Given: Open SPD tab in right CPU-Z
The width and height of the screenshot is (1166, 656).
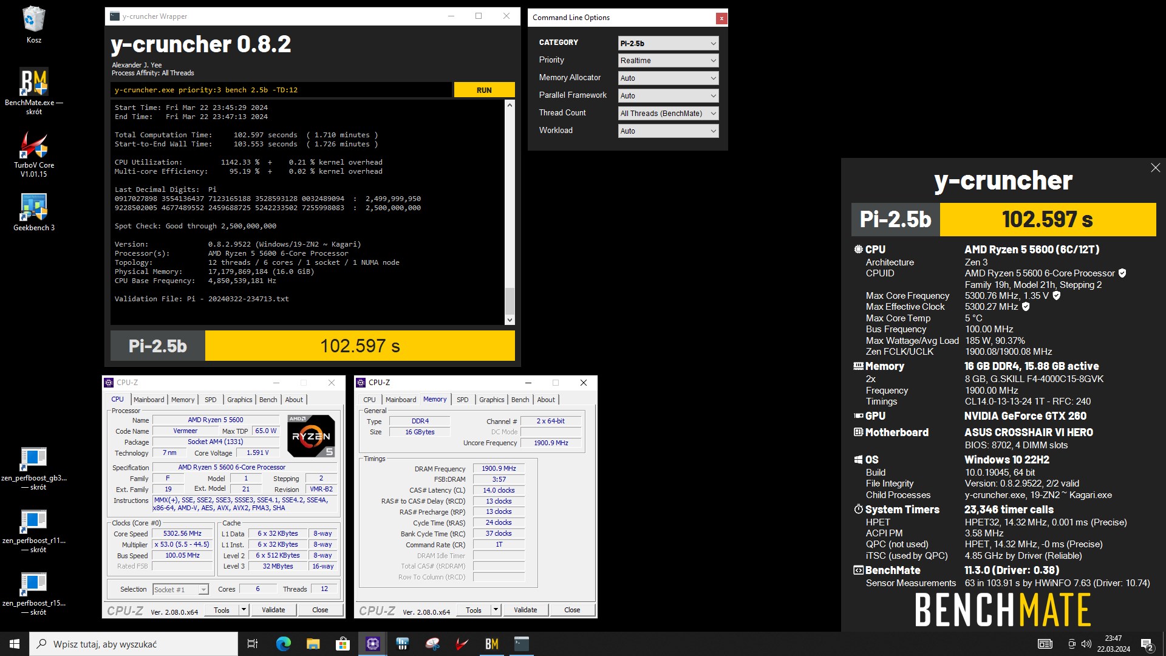Looking at the screenshot, I should click(462, 400).
